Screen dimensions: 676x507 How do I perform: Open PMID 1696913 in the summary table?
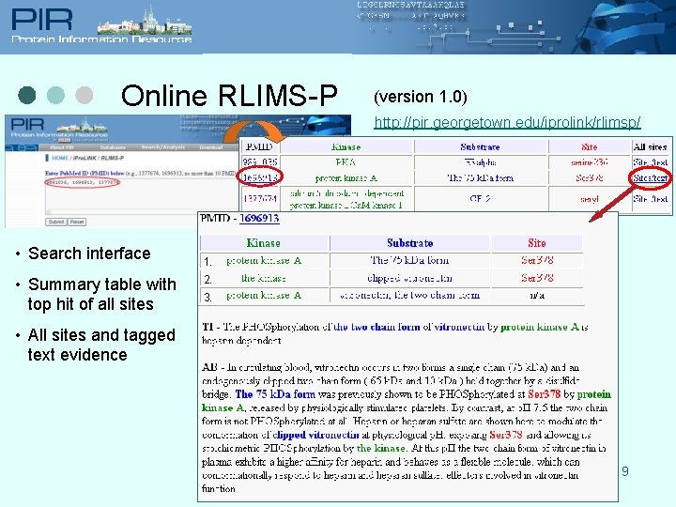pyautogui.click(x=260, y=177)
